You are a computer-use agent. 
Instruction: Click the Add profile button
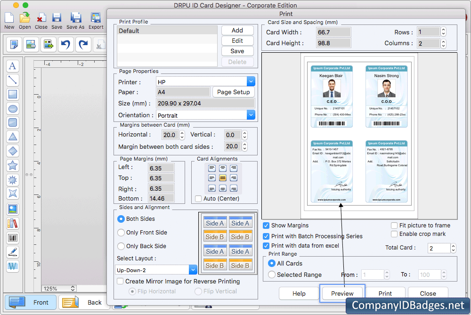[x=237, y=30]
